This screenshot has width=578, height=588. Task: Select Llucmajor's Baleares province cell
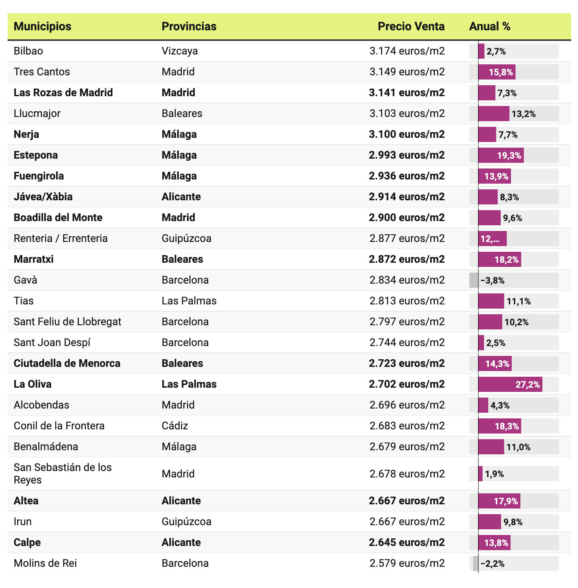(x=182, y=114)
